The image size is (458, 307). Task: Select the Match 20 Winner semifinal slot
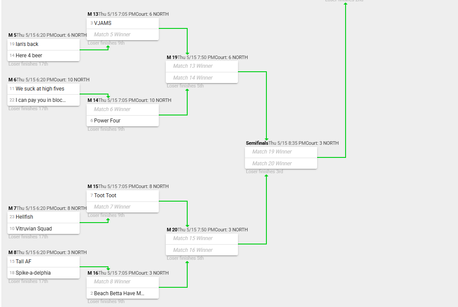tap(281, 164)
